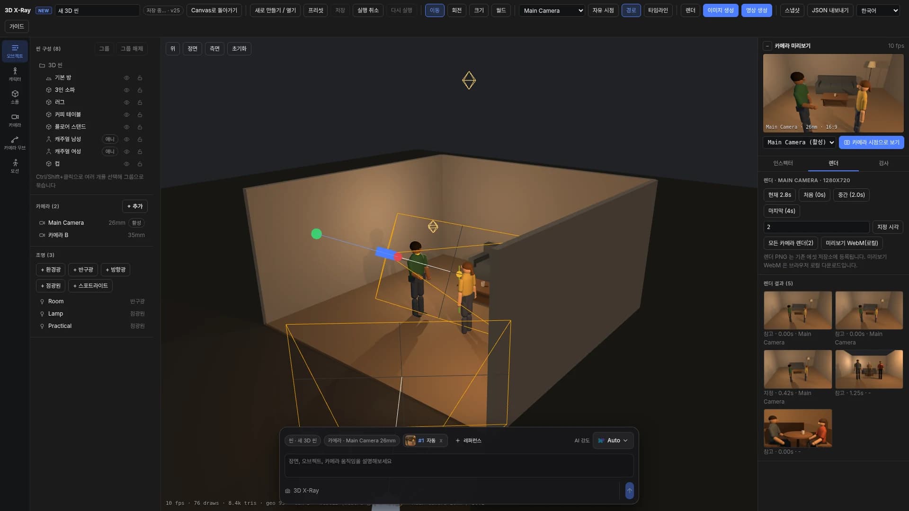This screenshot has height=511, width=909.
Task: Open the last render result thumbnail
Action: (x=798, y=428)
